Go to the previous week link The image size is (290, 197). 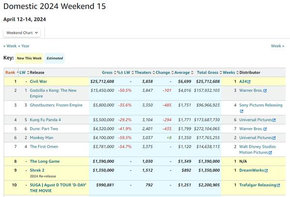(10, 46)
